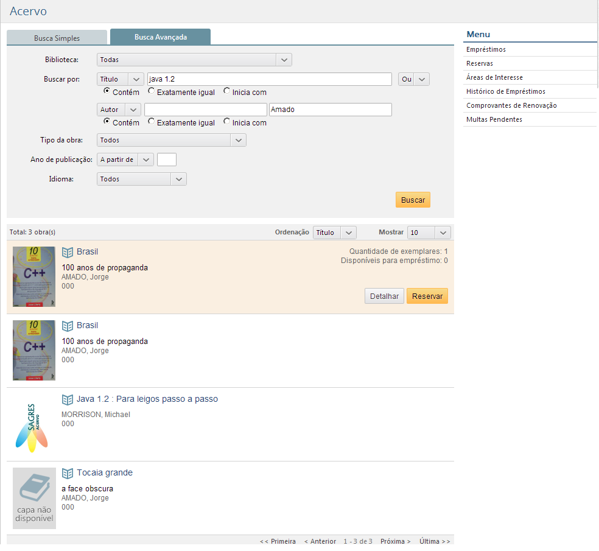Image resolution: width=599 pixels, height=551 pixels.
Task: Click the book icon beside Tocaia grande
Action: point(68,473)
